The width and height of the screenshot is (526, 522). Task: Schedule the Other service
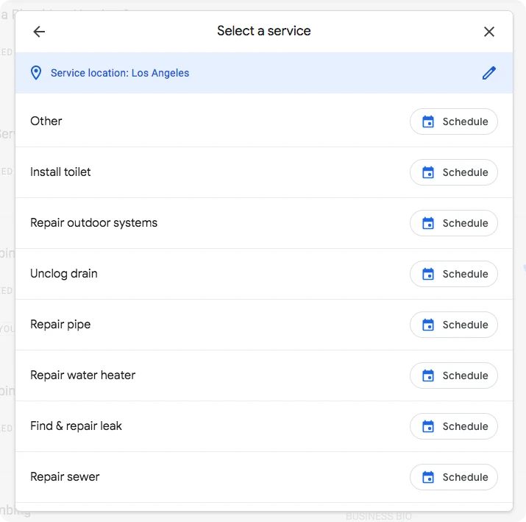coord(454,121)
